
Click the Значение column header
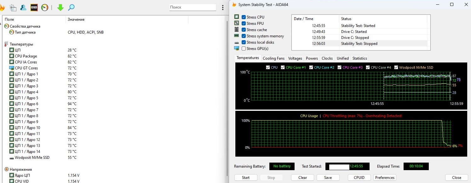coord(127,19)
